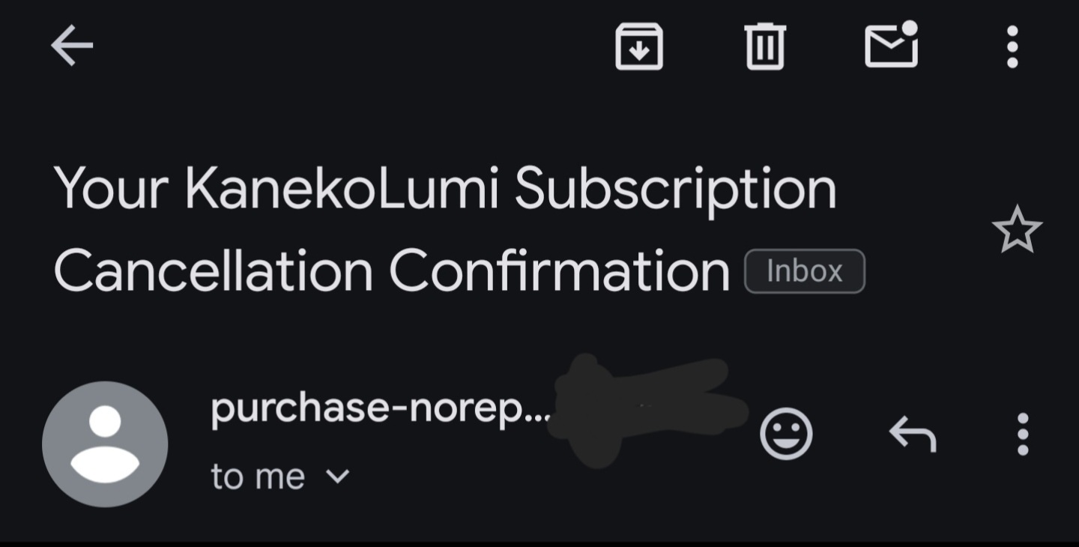Reply to the message
The height and width of the screenshot is (547, 1079).
coord(912,434)
